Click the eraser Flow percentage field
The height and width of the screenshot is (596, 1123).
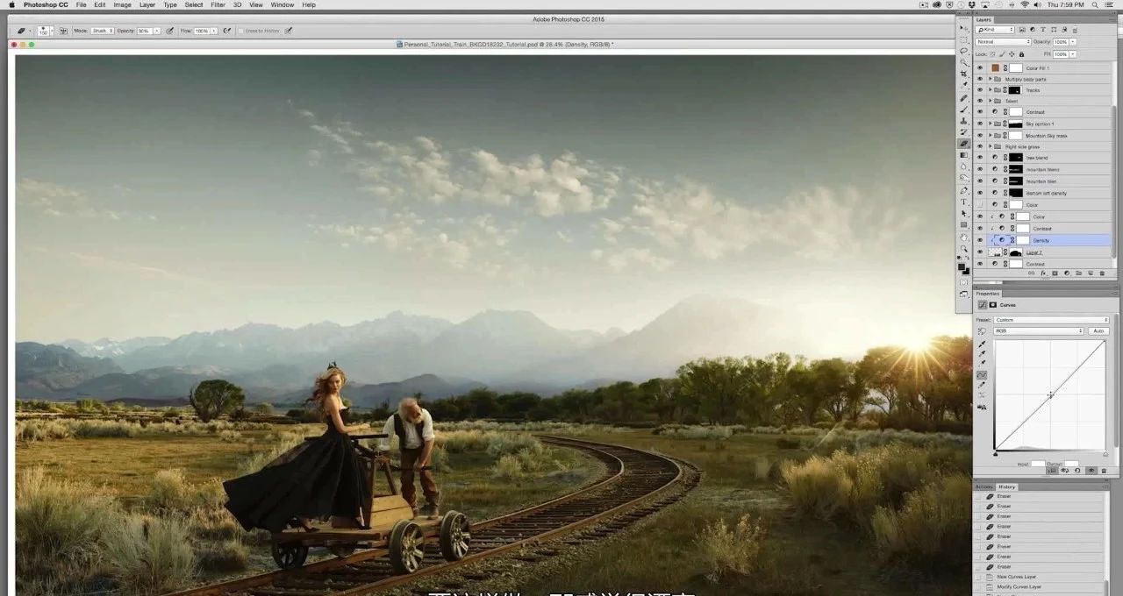[201, 31]
